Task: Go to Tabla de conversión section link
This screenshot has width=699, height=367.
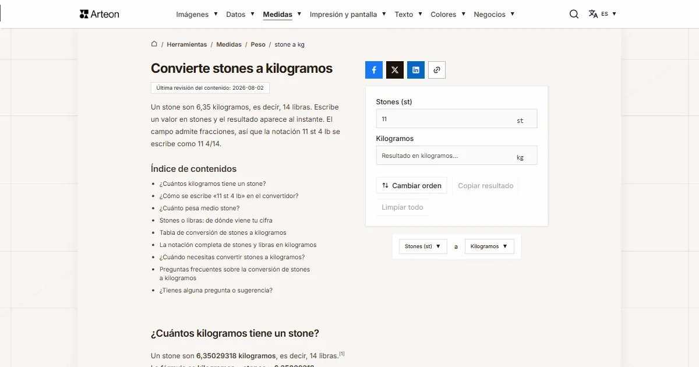Action: click(x=223, y=232)
